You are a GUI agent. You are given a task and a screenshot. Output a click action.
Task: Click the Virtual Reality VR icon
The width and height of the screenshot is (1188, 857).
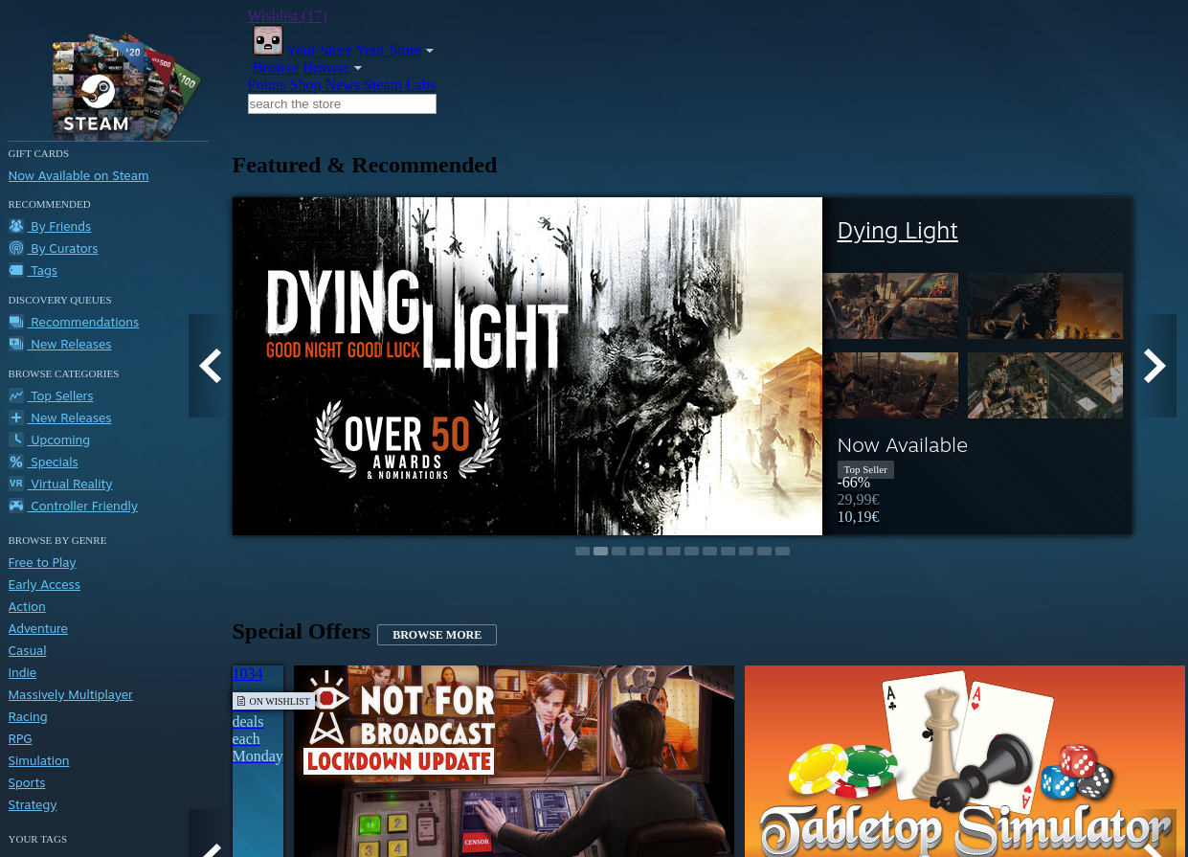[x=16, y=484]
